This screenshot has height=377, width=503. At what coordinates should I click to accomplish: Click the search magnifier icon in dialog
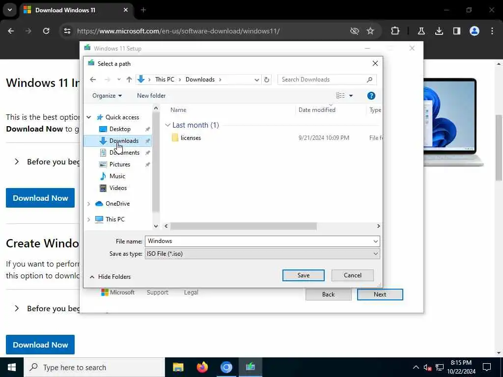click(369, 80)
